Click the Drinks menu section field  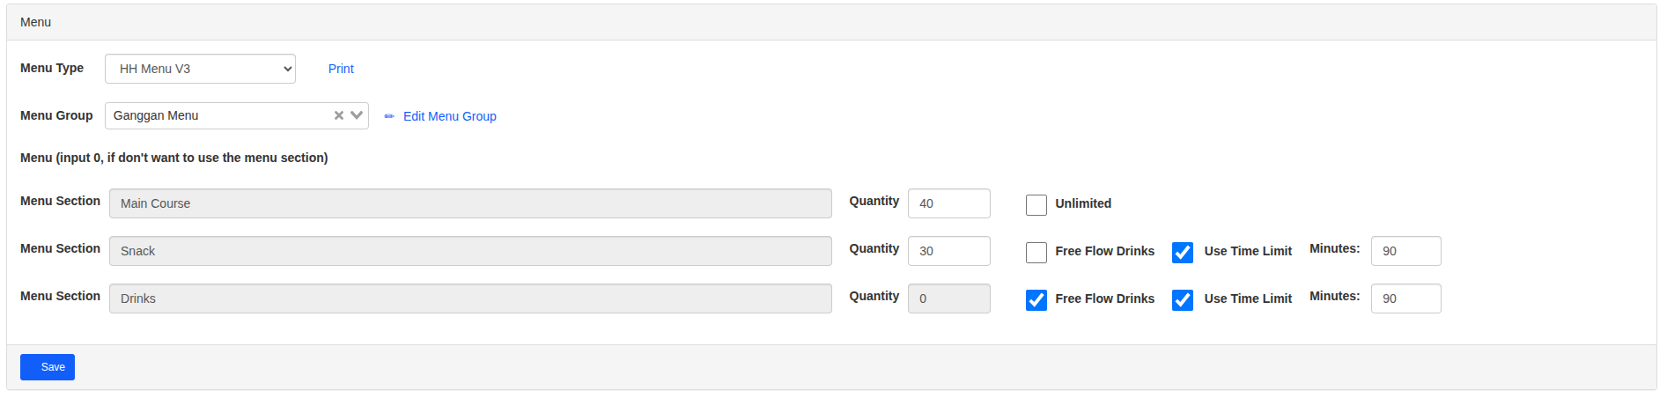tap(470, 298)
